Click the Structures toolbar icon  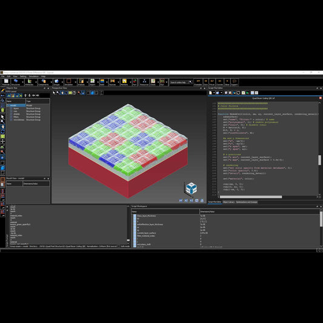16,82
